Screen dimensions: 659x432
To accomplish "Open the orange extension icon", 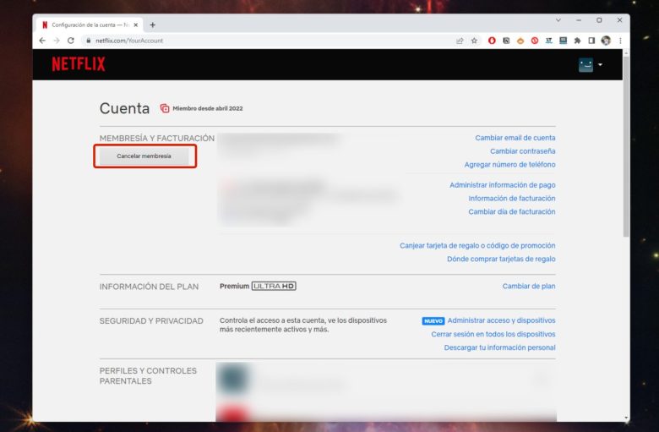I will [520, 41].
